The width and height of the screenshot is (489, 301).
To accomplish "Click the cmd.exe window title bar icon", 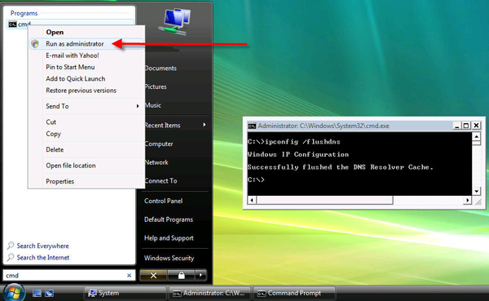I will pyautogui.click(x=252, y=126).
